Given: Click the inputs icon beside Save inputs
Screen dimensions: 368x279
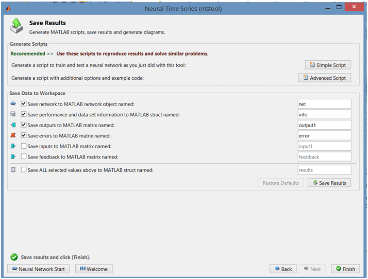Looking at the screenshot, I should click(13, 146).
